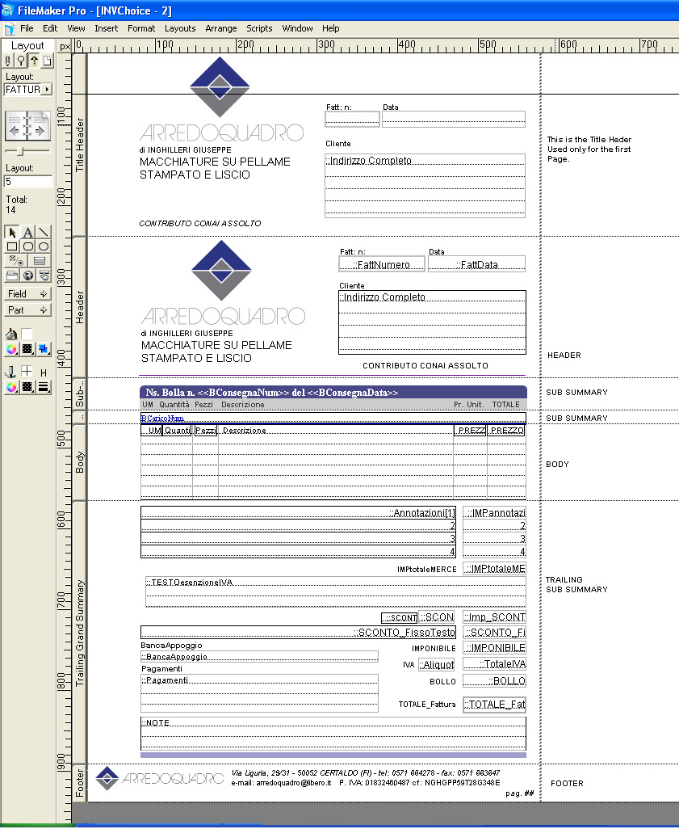Viewport: 679px width, 829px height.
Task: Select the Oval tool
Action: tap(44, 246)
